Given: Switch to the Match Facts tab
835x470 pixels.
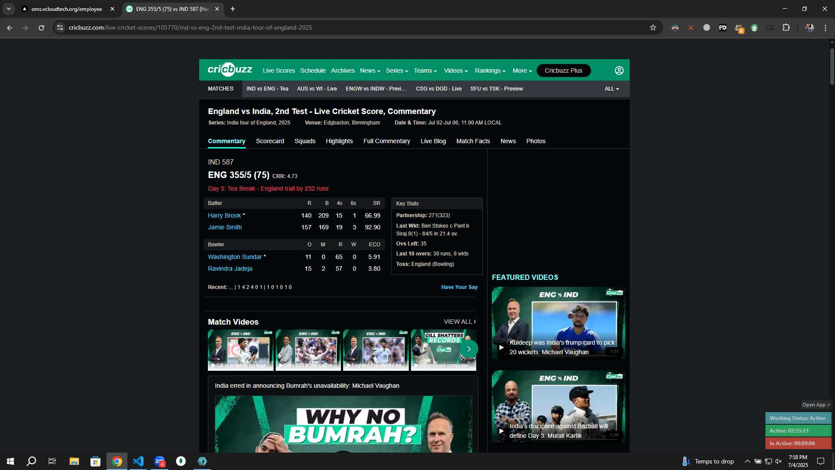Looking at the screenshot, I should [x=473, y=141].
